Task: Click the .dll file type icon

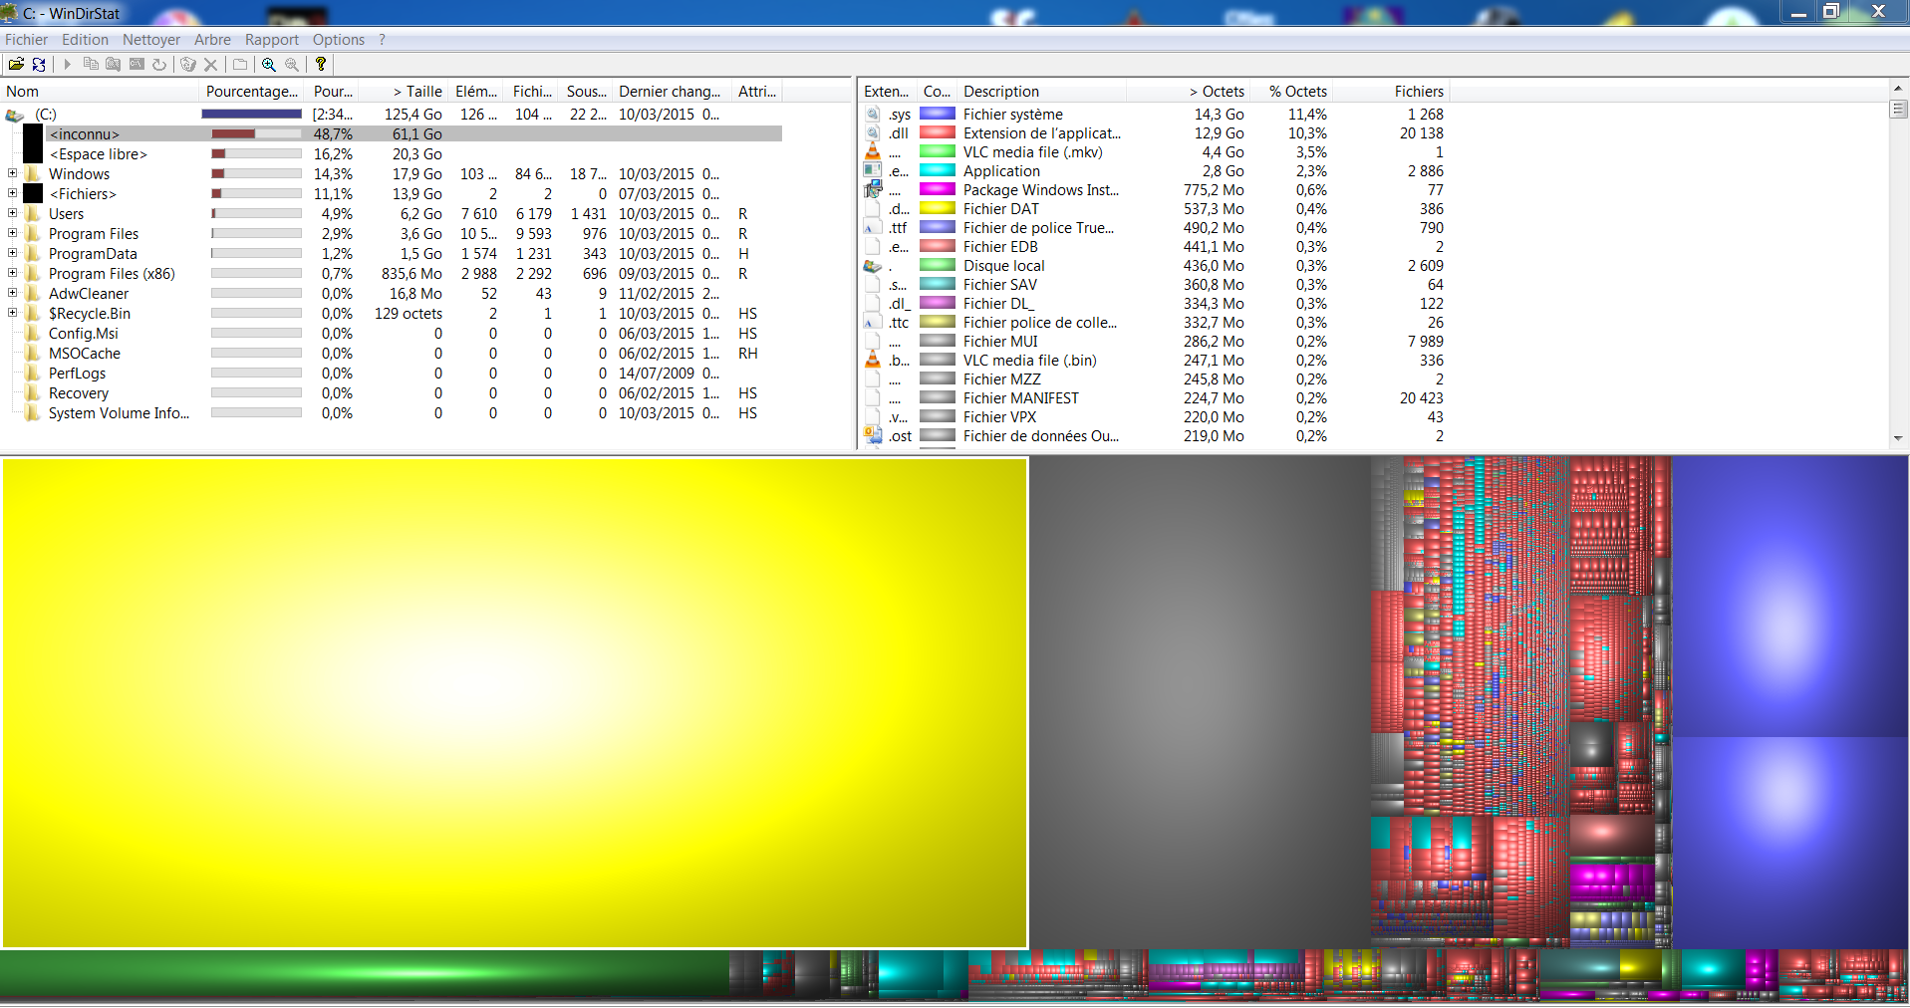Action: 873,133
